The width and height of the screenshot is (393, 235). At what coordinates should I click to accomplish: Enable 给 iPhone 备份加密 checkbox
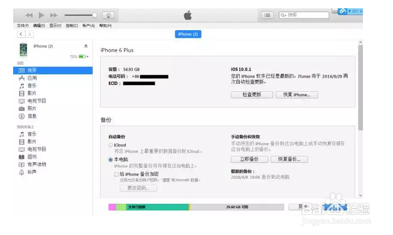[x=116, y=174]
